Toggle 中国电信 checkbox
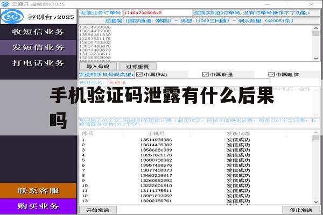The height and width of the screenshot is (215, 323). point(271,75)
